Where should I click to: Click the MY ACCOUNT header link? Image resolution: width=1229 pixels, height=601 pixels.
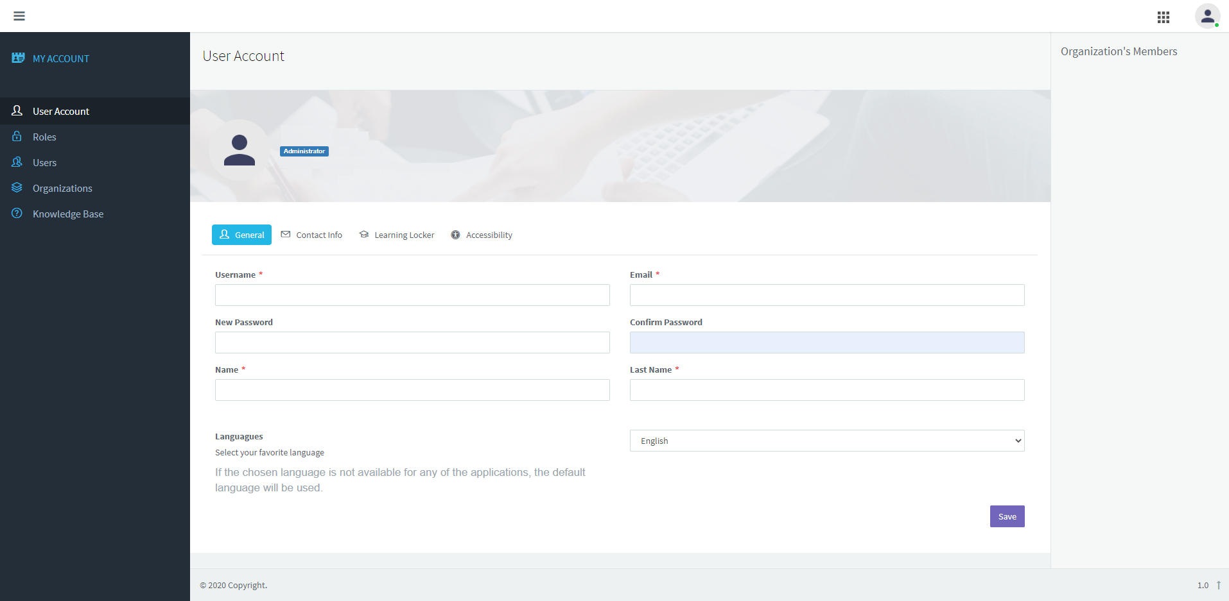click(61, 58)
